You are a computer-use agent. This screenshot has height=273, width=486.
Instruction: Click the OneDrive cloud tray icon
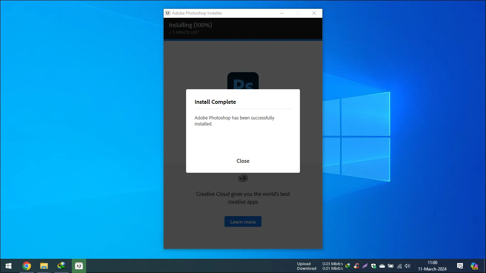[x=382, y=266]
